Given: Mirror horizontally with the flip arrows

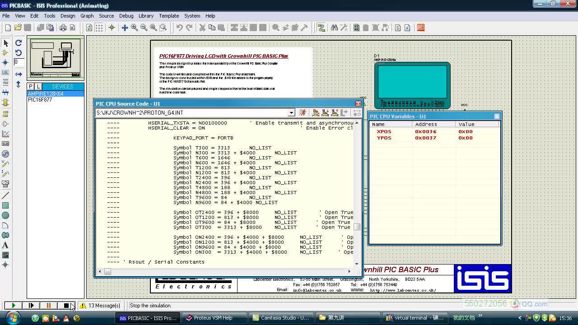Looking at the screenshot, I should (x=19, y=74).
